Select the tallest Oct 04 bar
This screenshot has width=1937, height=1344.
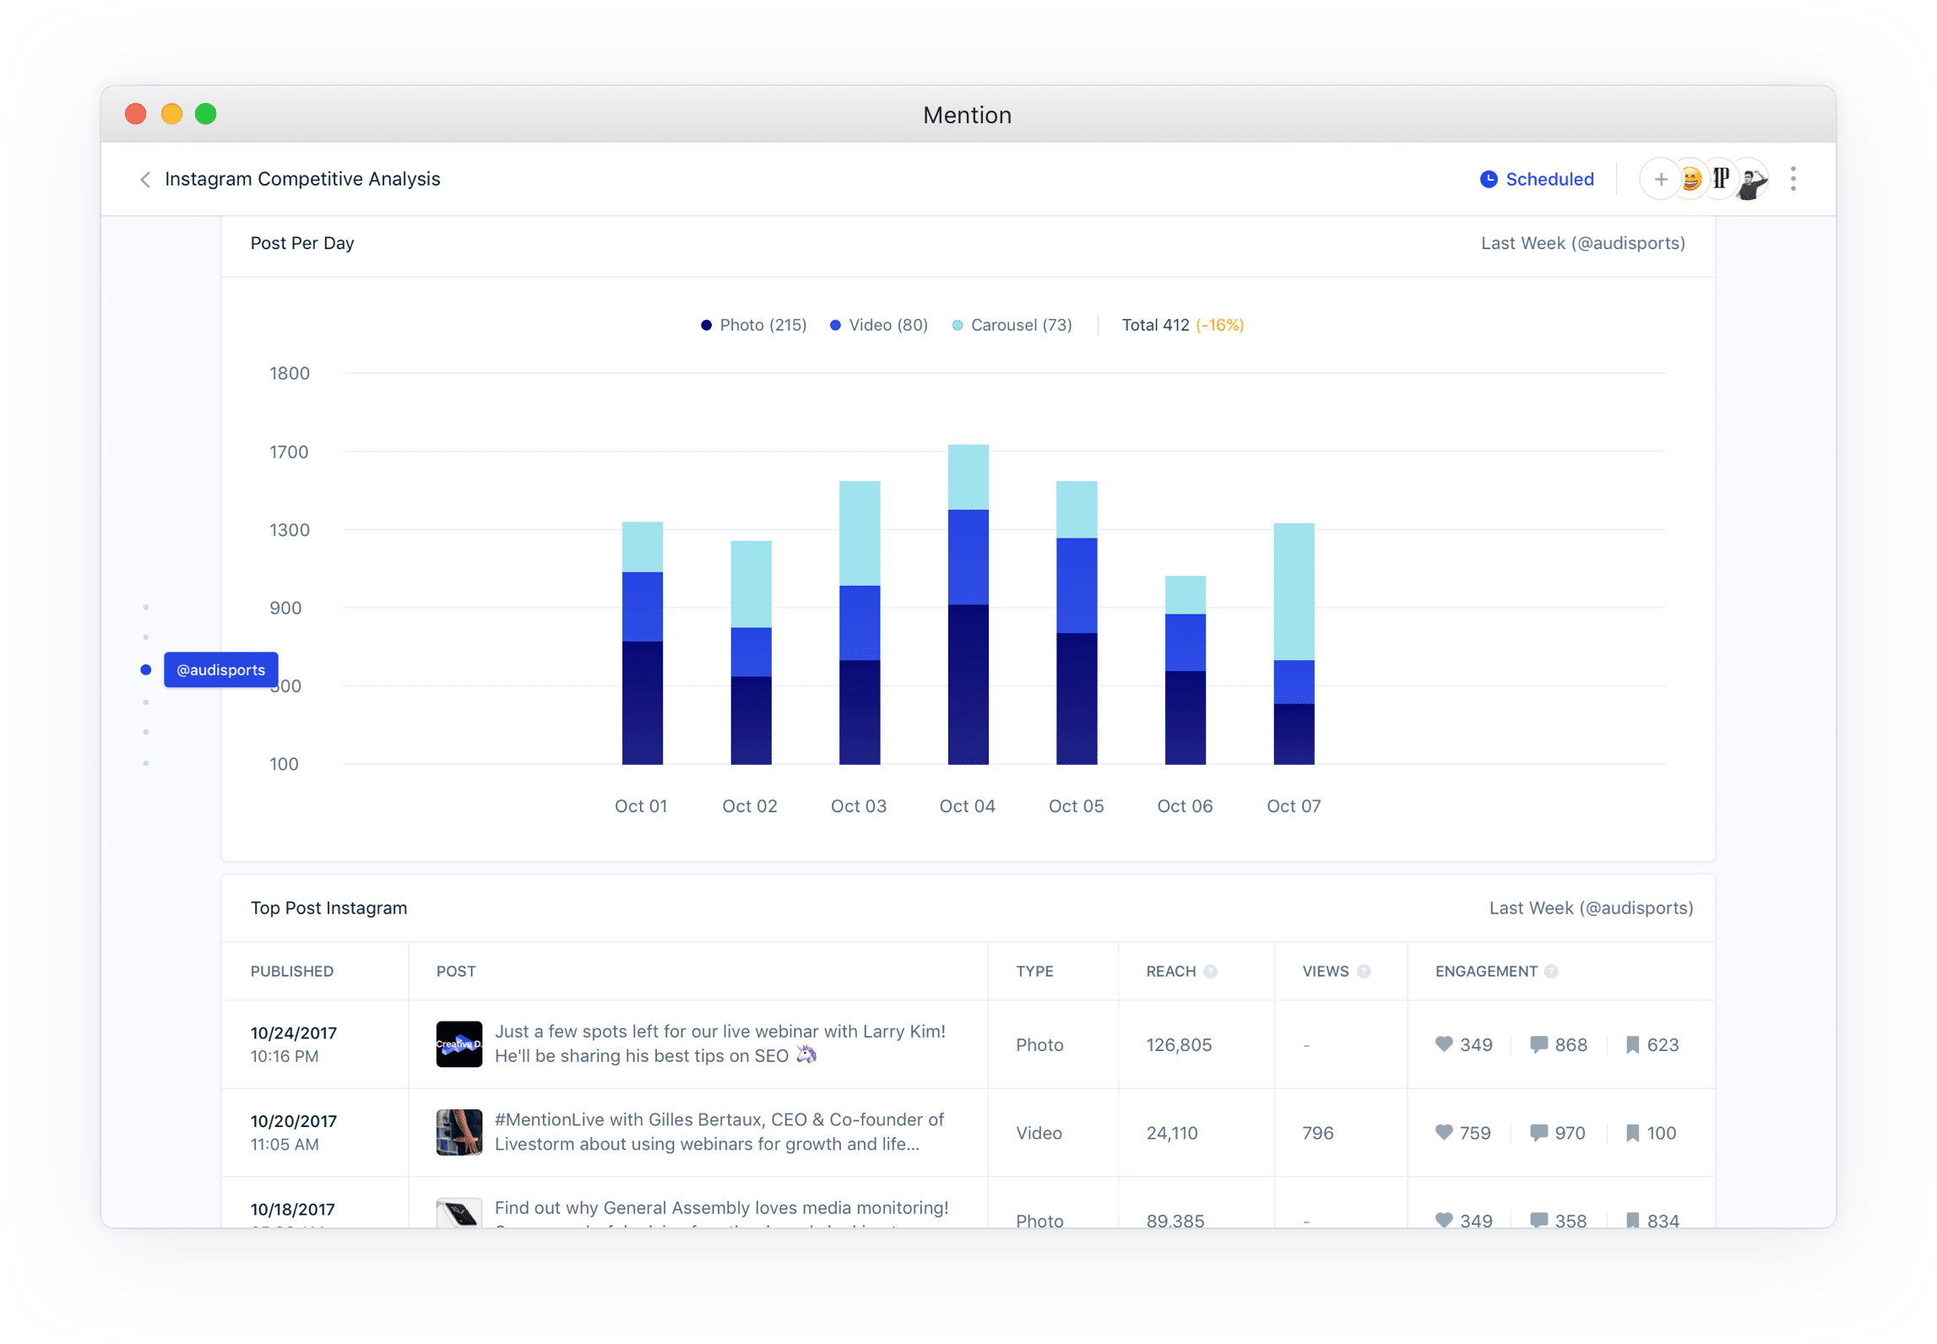(x=968, y=604)
